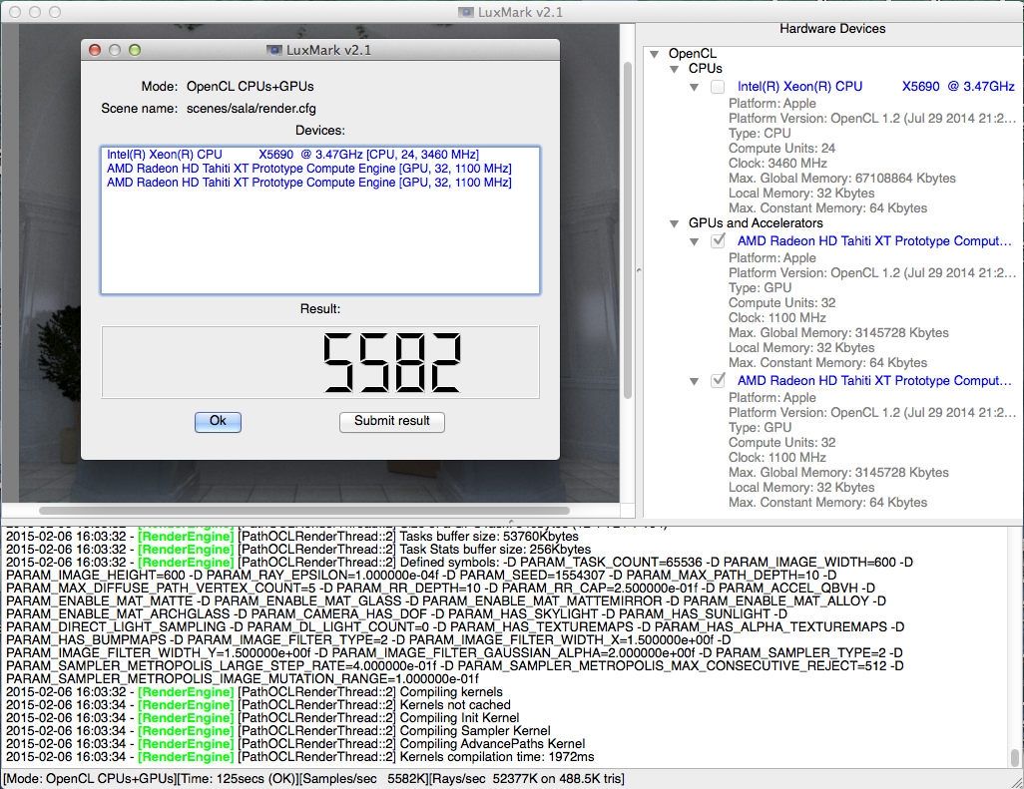This screenshot has height=789, width=1024.
Task: Click the 5582 result score display
Action: point(320,362)
